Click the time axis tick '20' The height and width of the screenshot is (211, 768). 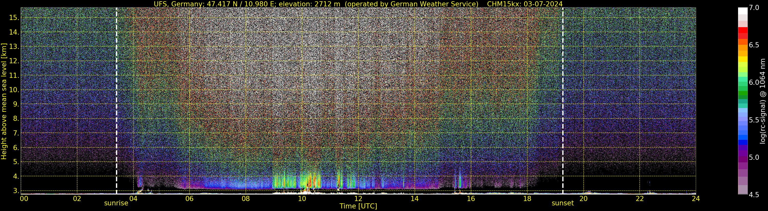(583, 198)
